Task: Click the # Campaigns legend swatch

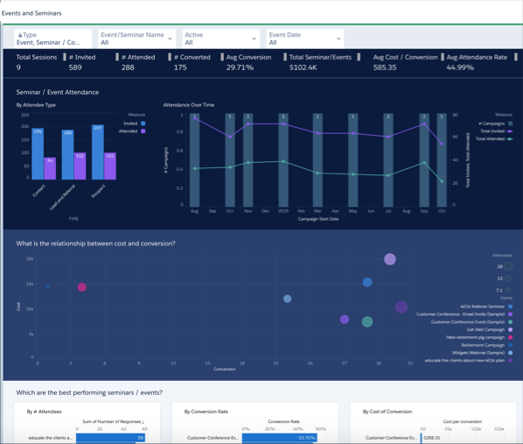Action: pyautogui.click(x=510, y=123)
